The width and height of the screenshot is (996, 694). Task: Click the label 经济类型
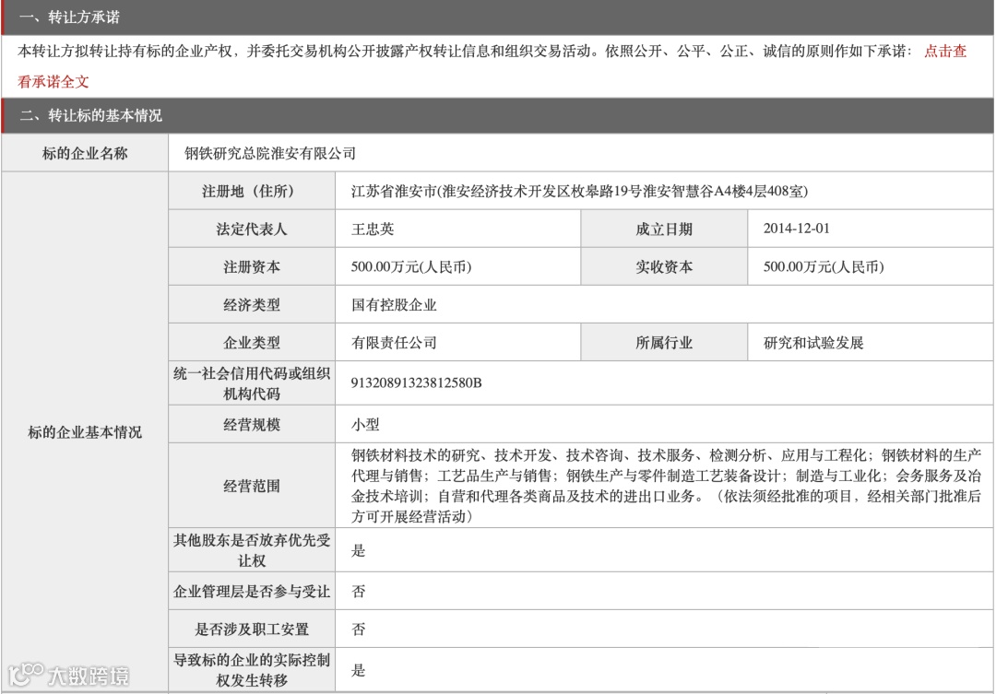(252, 305)
